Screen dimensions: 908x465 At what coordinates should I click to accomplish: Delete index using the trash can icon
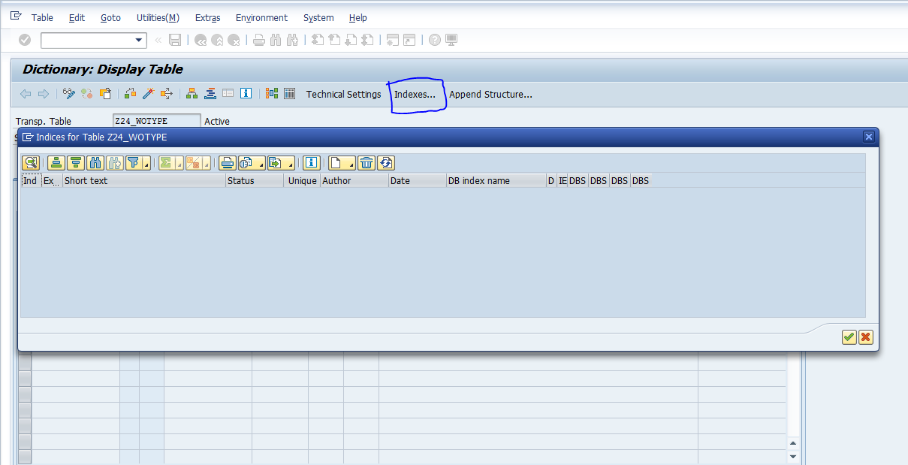coord(367,163)
